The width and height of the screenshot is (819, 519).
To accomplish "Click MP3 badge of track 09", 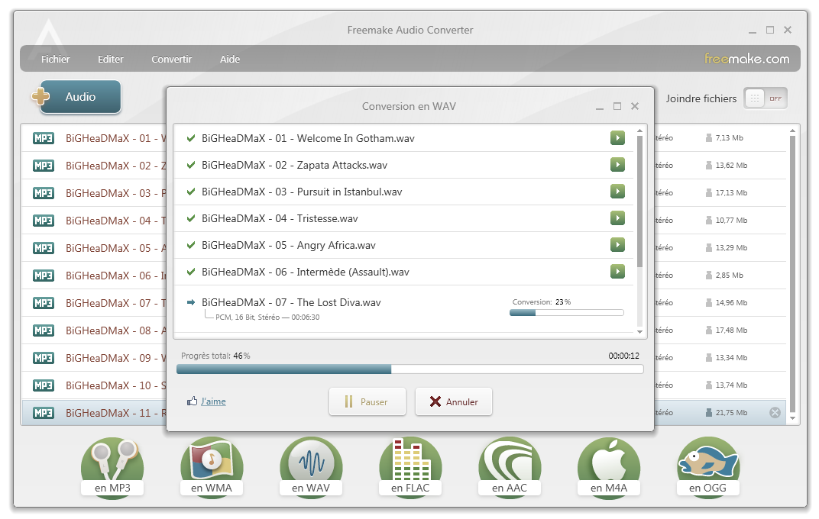I will click(x=43, y=358).
